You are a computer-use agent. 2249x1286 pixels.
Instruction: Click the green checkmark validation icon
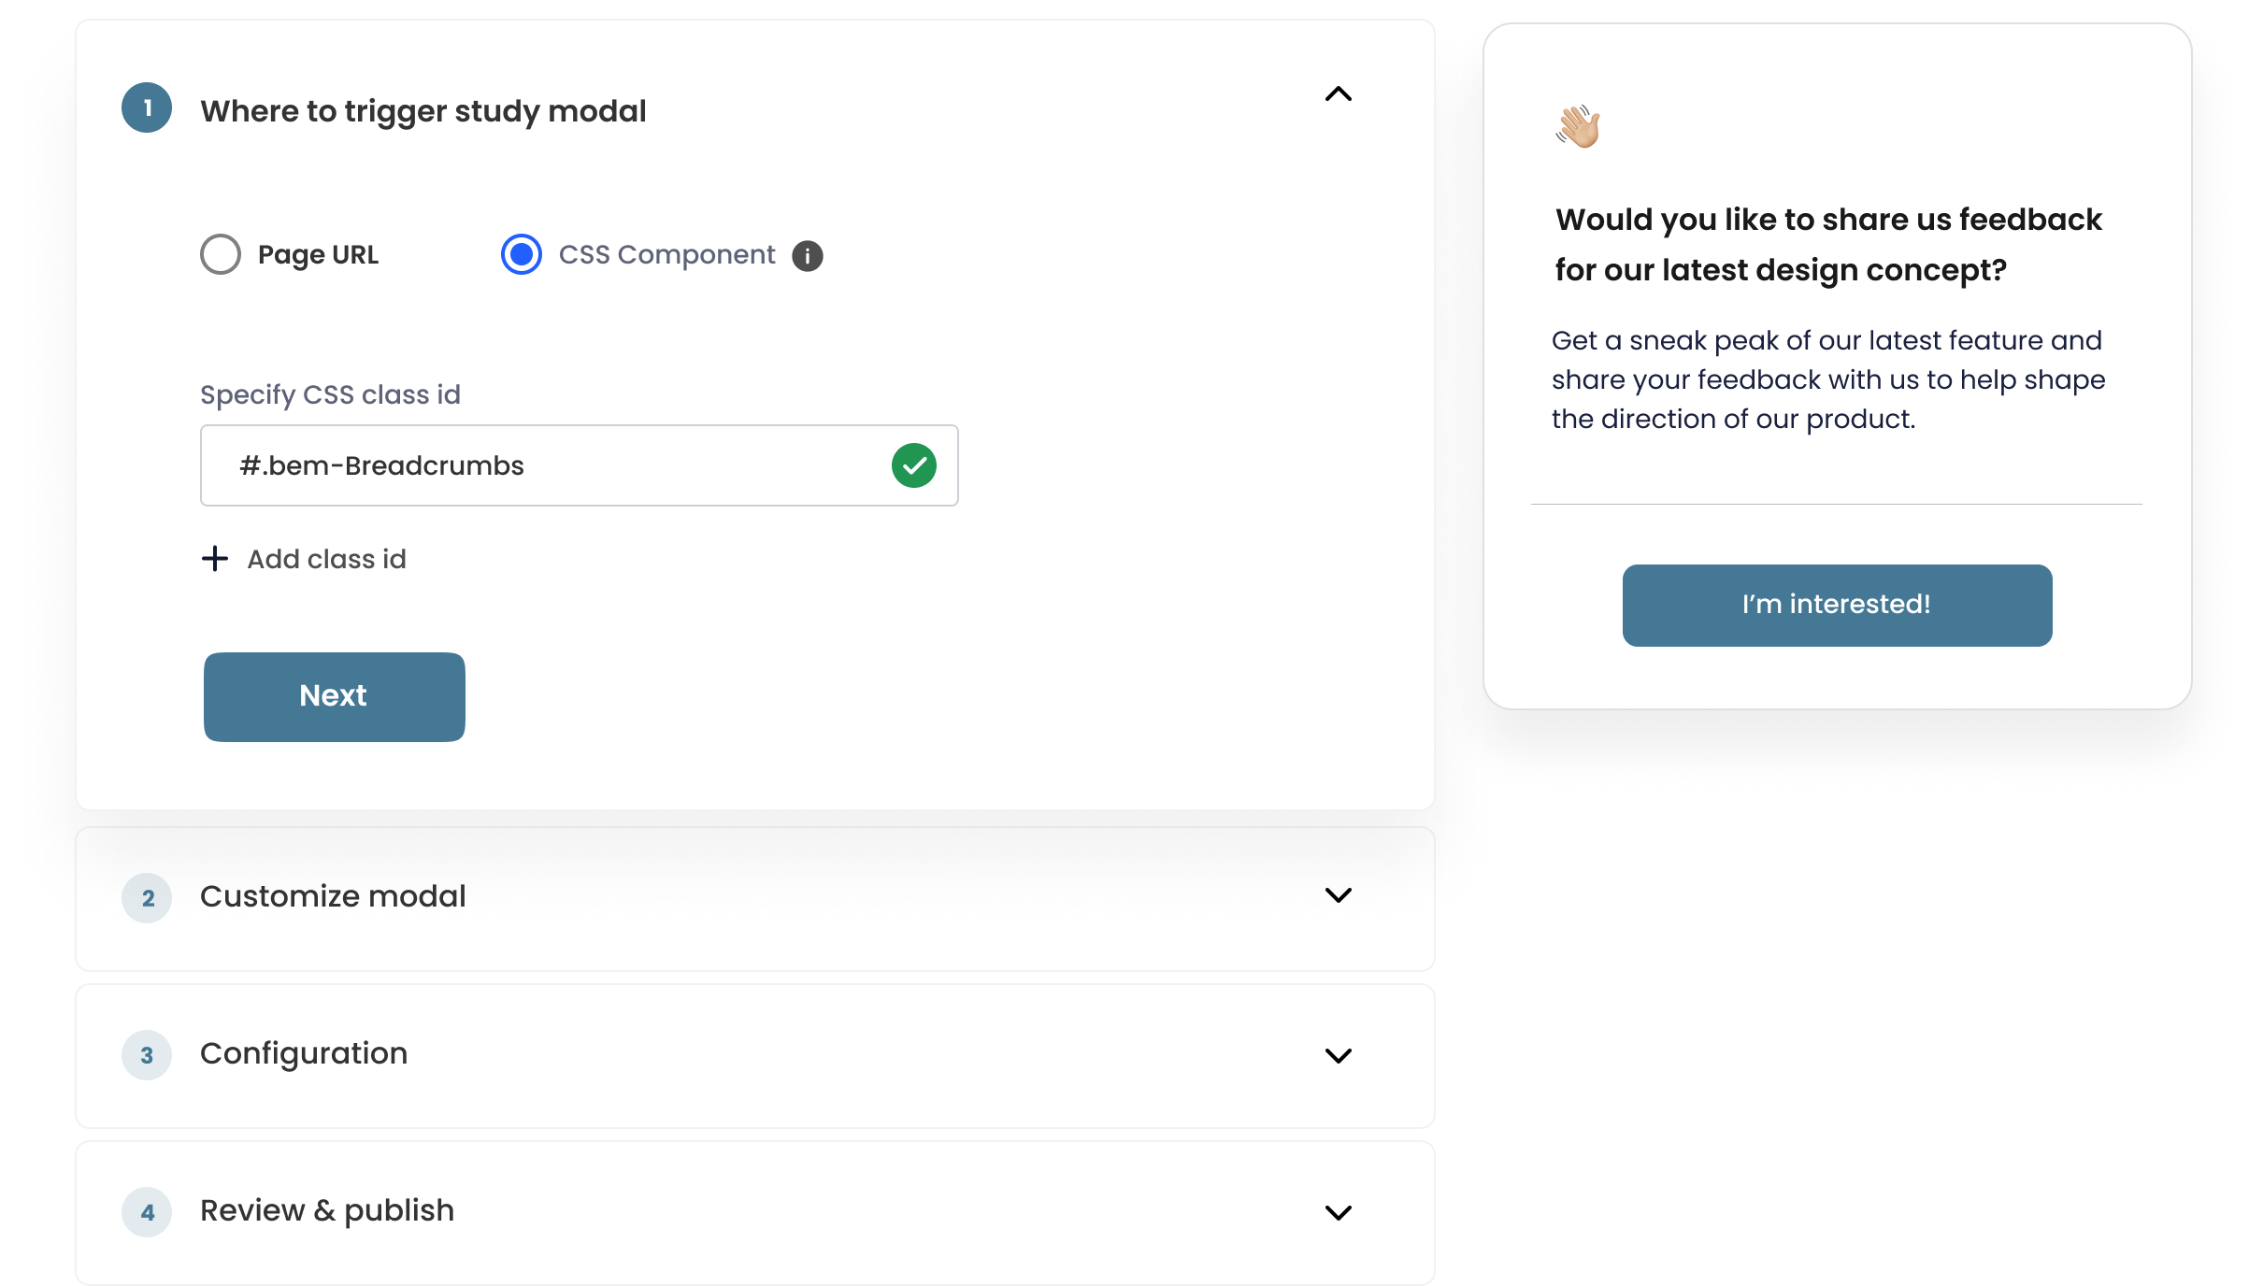pyautogui.click(x=913, y=465)
